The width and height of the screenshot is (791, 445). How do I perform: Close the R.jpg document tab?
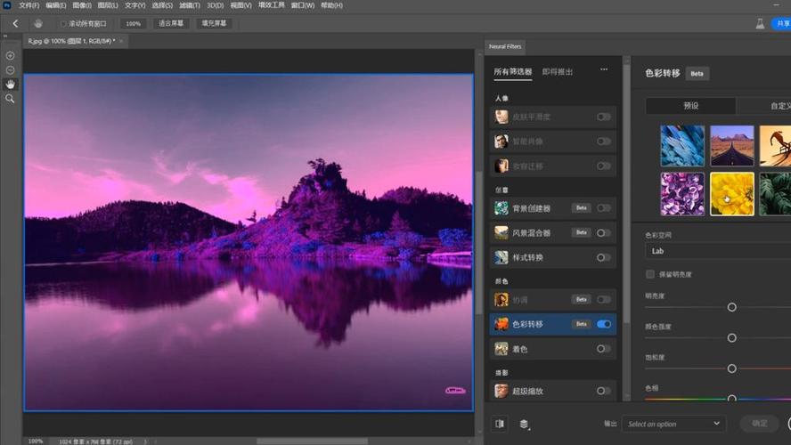click(121, 41)
